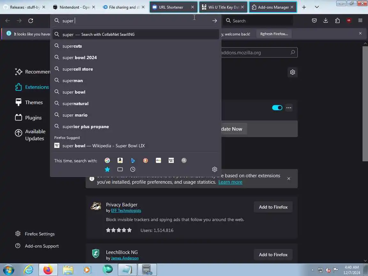Add Privacy Badger to Firefox
The width and height of the screenshot is (368, 276).
coord(273,207)
